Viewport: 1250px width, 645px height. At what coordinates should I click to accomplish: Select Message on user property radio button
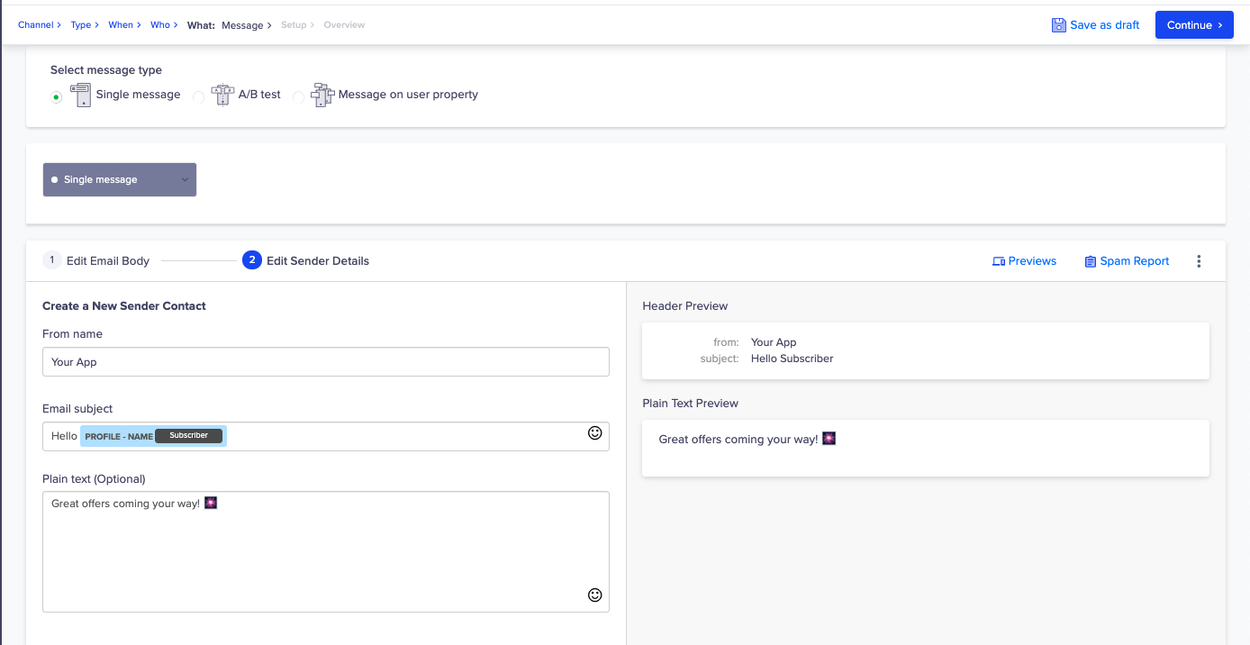(x=298, y=97)
